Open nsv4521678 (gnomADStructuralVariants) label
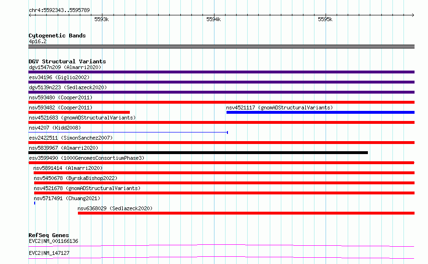Viewport: 428px width, 264px height. pyautogui.click(x=87, y=188)
